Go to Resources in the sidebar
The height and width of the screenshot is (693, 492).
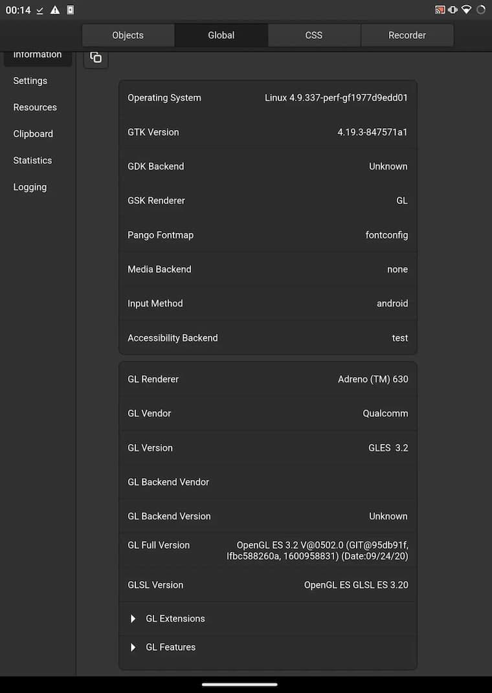(35, 107)
